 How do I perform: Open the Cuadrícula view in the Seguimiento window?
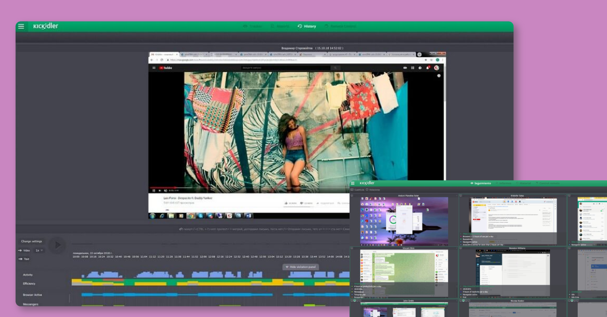(x=359, y=190)
